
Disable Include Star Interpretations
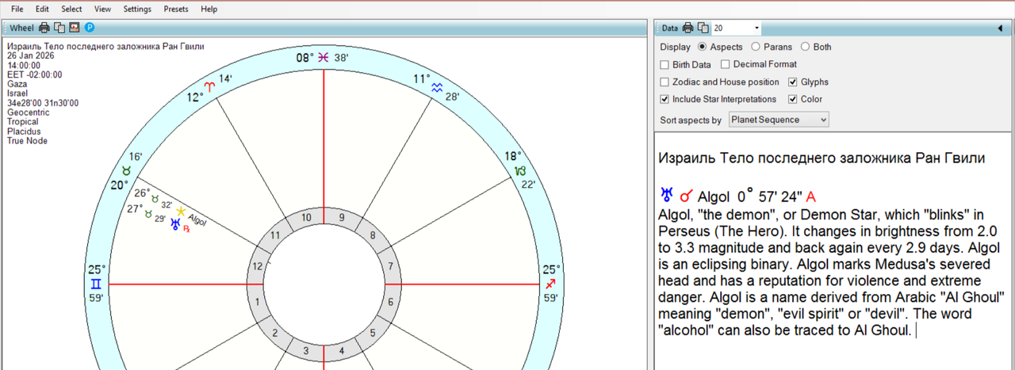click(x=665, y=99)
